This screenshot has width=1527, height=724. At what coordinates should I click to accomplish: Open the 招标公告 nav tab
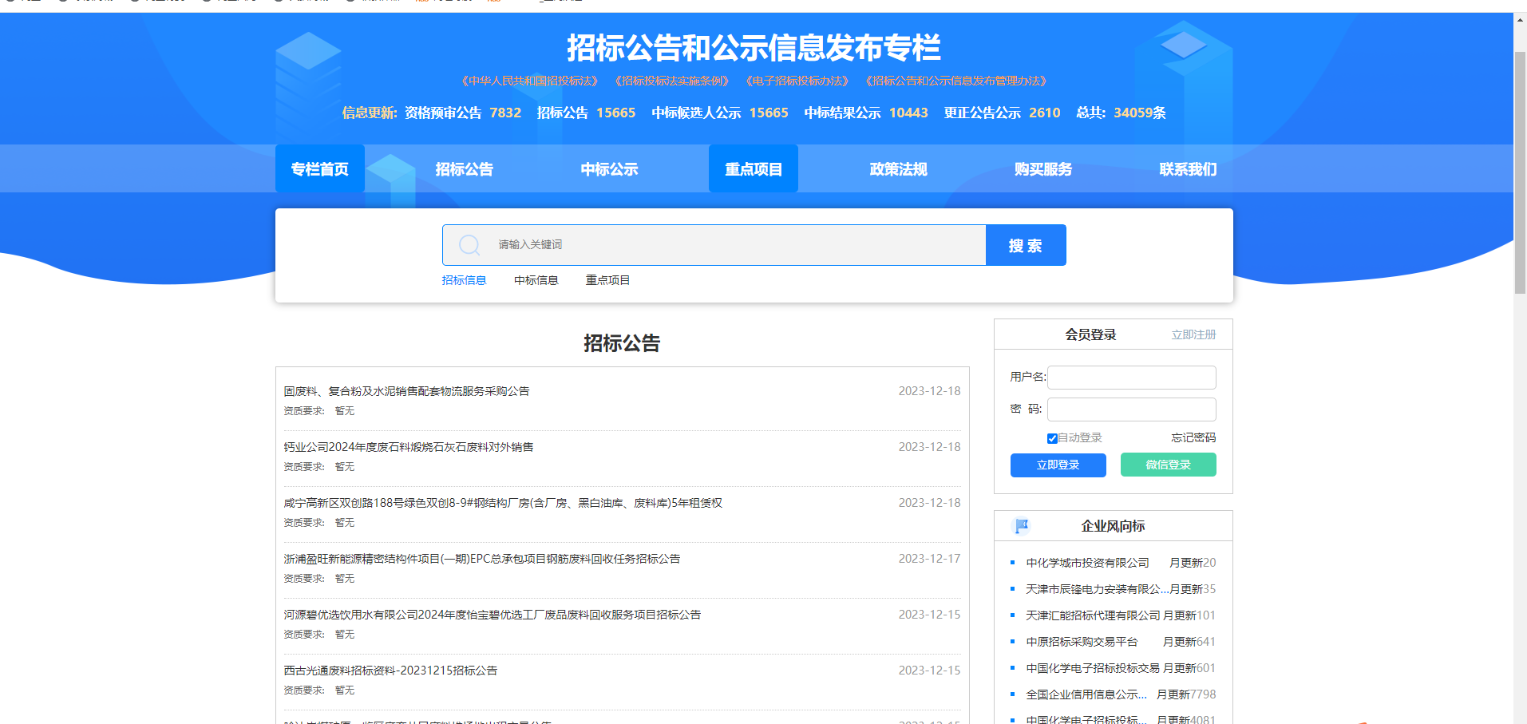point(465,168)
